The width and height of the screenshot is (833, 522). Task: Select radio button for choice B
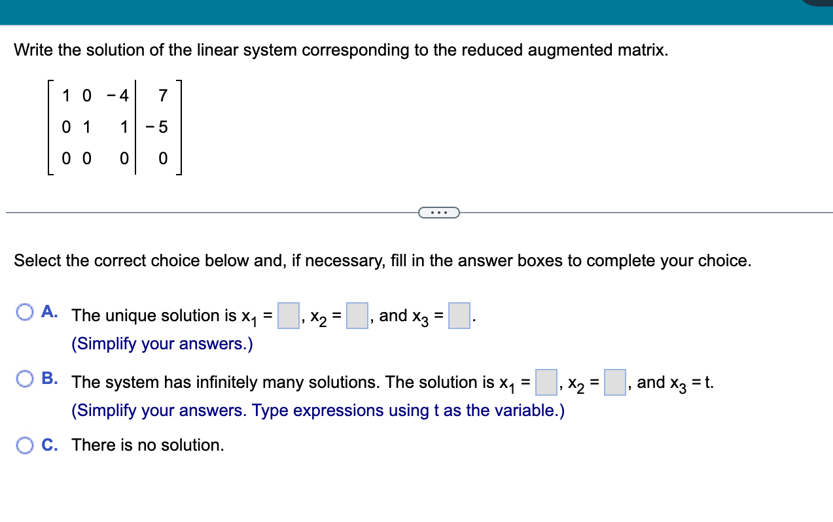(25, 377)
